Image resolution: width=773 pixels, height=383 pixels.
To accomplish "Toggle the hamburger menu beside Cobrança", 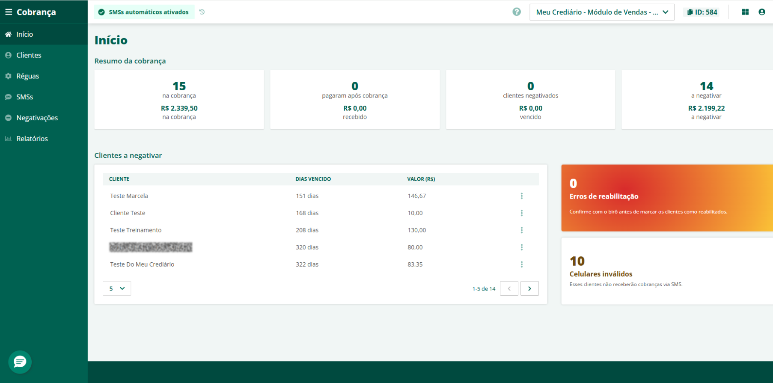I will tap(9, 12).
